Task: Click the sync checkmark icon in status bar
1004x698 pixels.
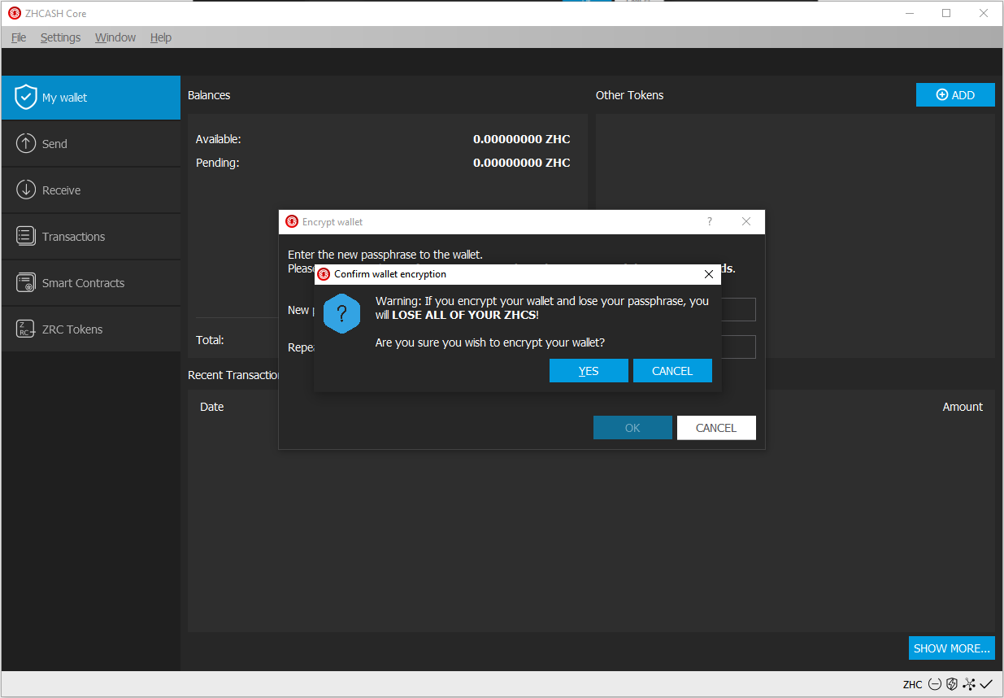Action: pyautogui.click(x=986, y=684)
